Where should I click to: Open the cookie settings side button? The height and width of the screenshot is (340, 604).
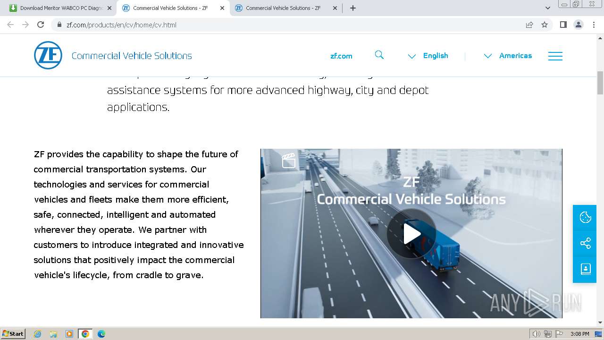(x=585, y=217)
